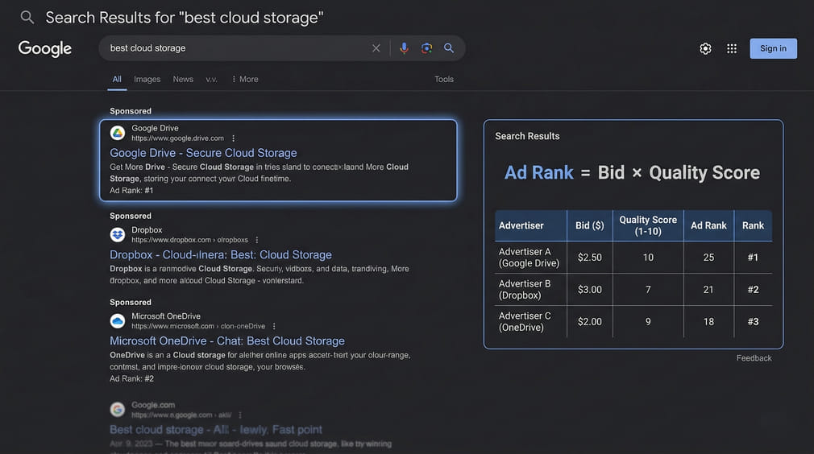This screenshot has width=814, height=454.
Task: Click inside the search input field
Action: coord(234,48)
